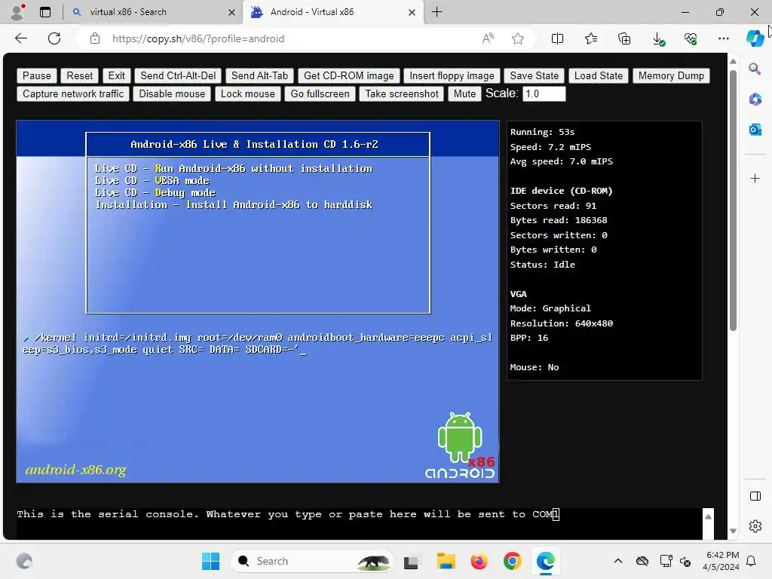Show hidden tray icons chevron
This screenshot has width=772, height=579.
(x=618, y=561)
